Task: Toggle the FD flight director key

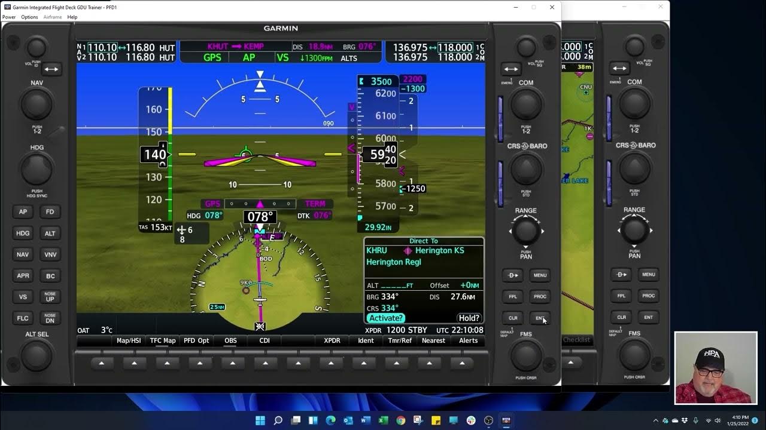Action: (x=50, y=212)
